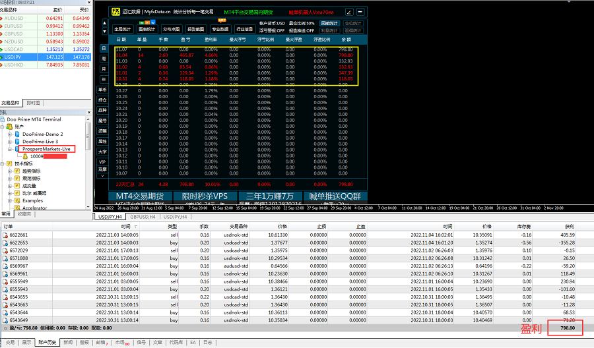The width and height of the screenshot is (594, 348).
Task: Expand the DooPrime-Live 3 node
Action: pos(10,142)
